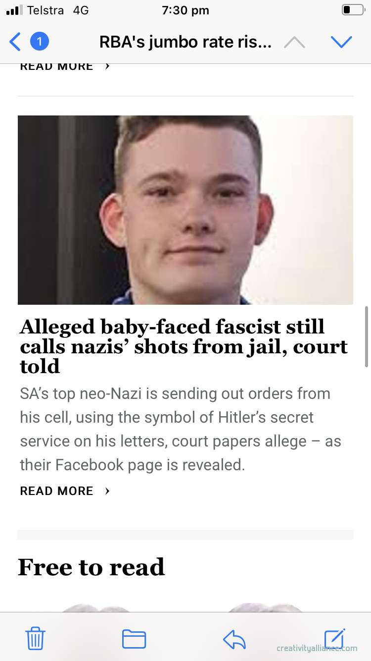Screen dimensions: 371x661
Task: Click the scrollbar on the right edge
Action: (367, 337)
